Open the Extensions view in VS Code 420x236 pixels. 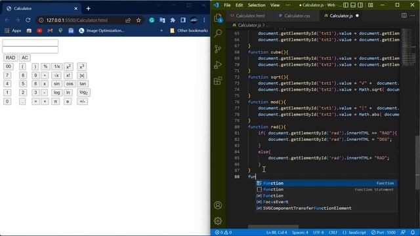point(218,81)
